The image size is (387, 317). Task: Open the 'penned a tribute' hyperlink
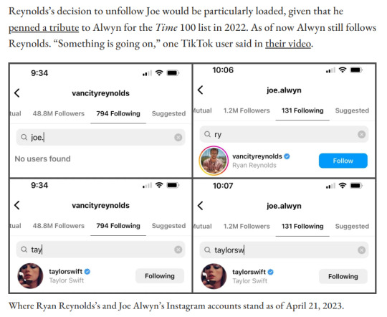(x=44, y=27)
